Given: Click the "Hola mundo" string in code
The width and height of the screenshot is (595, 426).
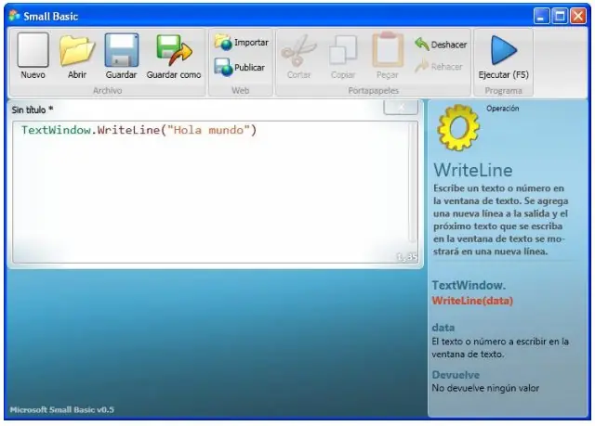Looking at the screenshot, I should 208,130.
